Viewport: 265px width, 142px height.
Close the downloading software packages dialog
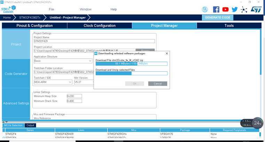[167, 53]
